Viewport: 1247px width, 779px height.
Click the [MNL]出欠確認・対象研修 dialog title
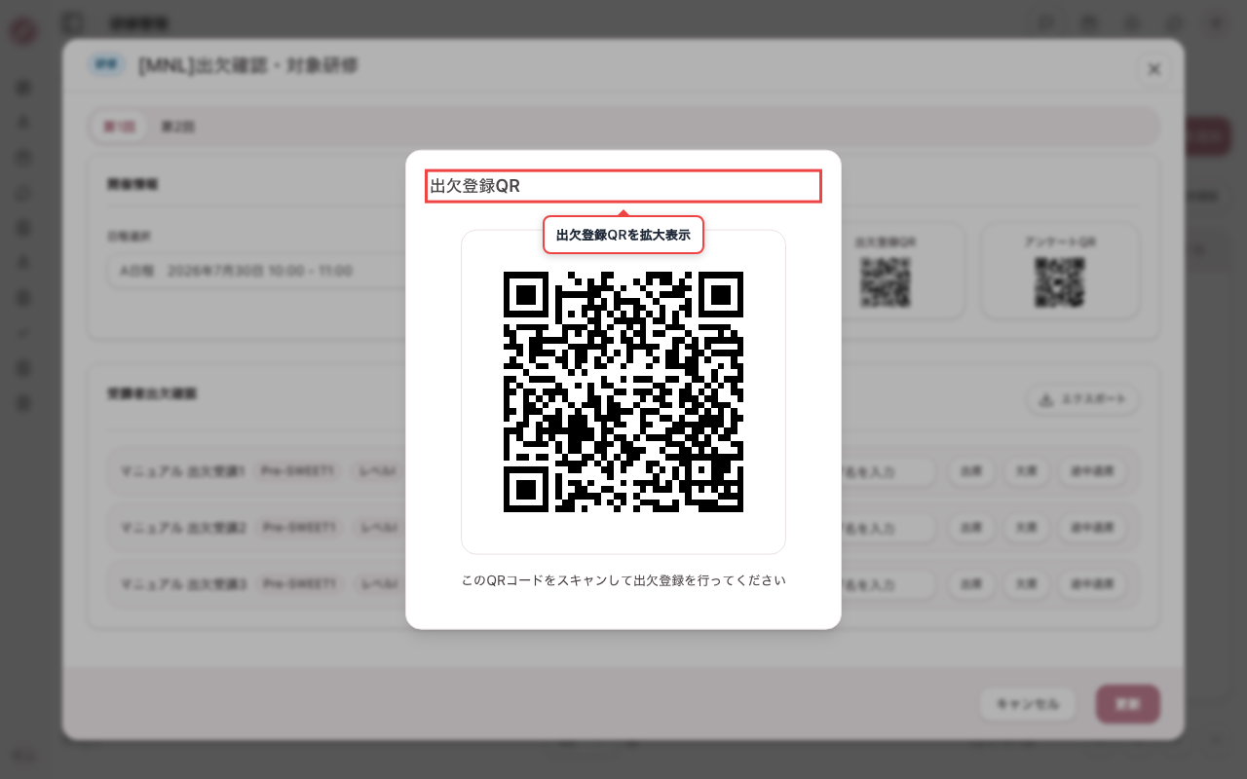(248, 66)
